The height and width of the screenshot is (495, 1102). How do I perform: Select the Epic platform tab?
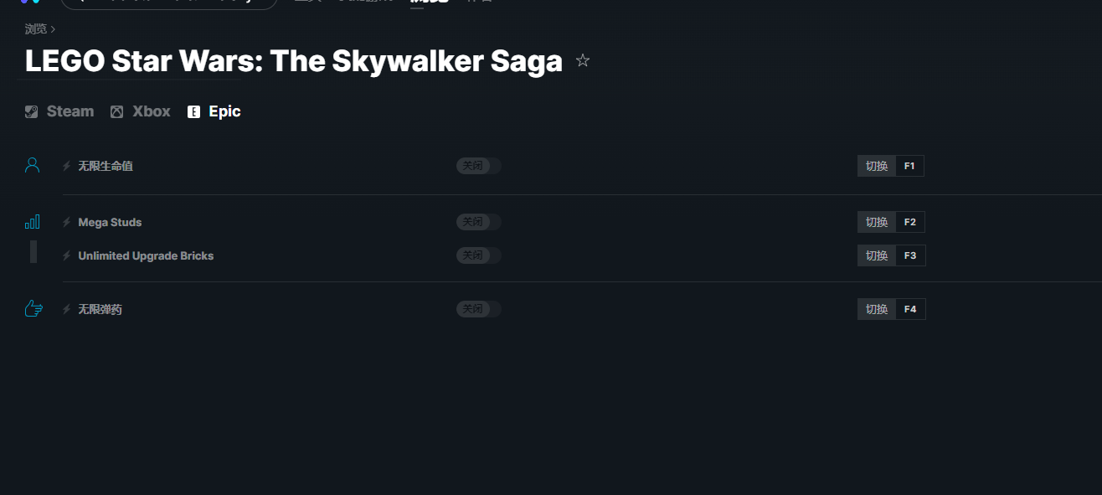(x=214, y=111)
